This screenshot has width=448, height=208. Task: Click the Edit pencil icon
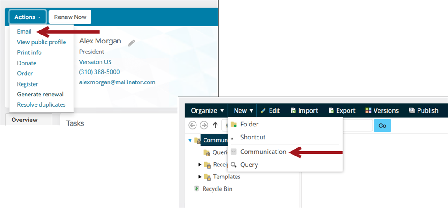[x=263, y=110]
